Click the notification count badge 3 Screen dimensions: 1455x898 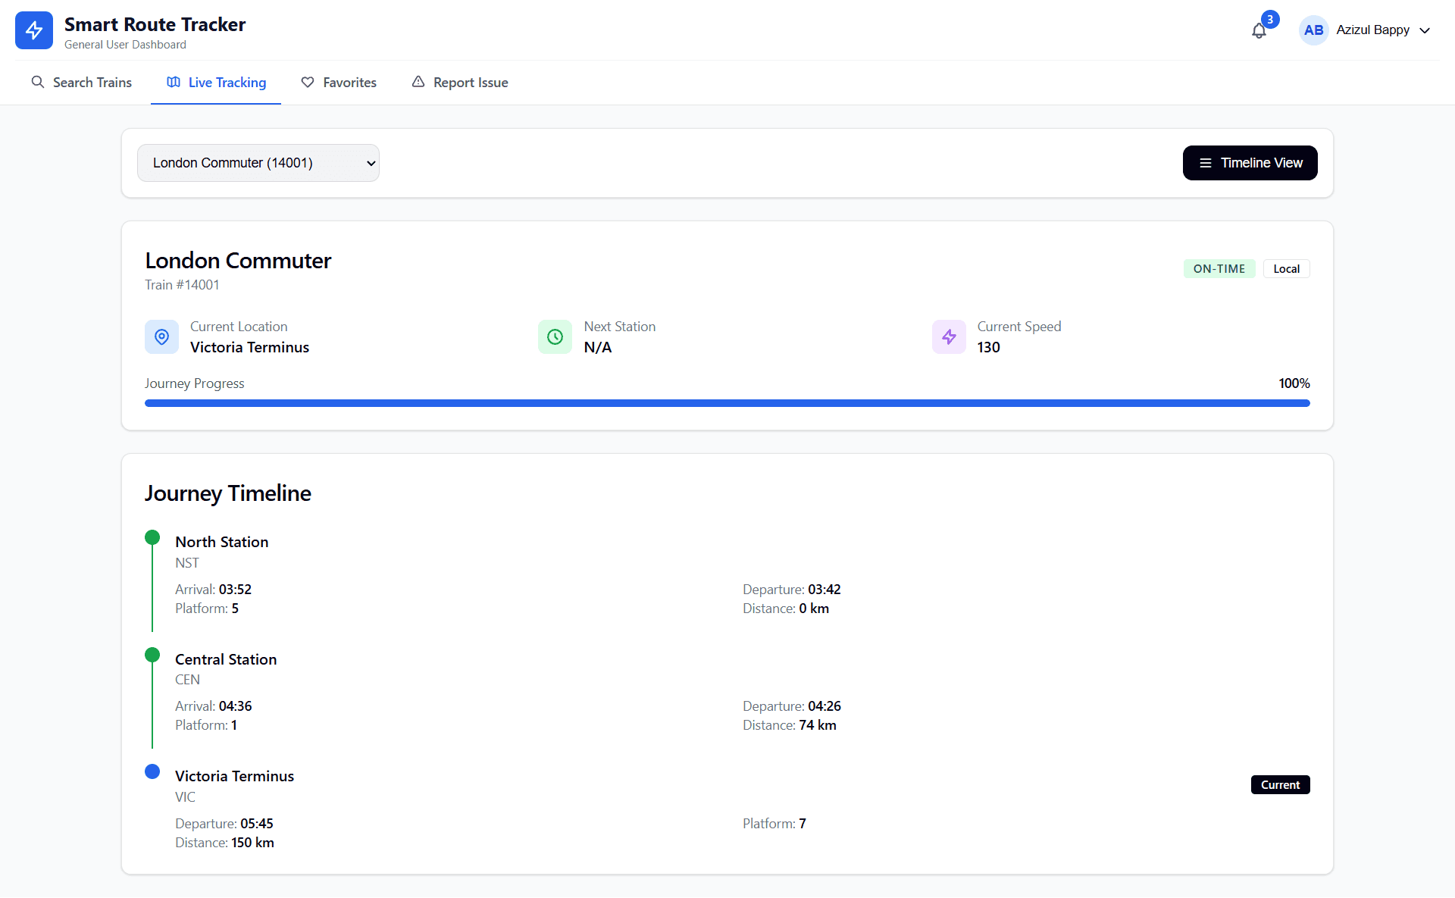tap(1270, 20)
